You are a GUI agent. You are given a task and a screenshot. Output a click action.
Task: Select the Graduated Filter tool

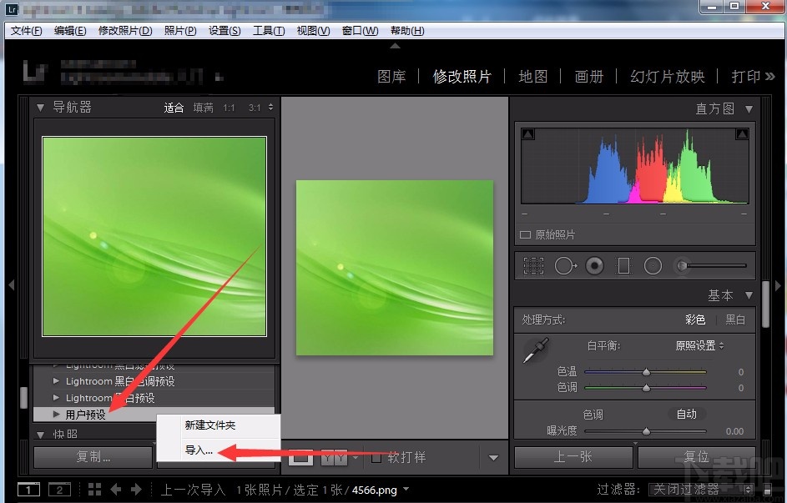click(623, 265)
